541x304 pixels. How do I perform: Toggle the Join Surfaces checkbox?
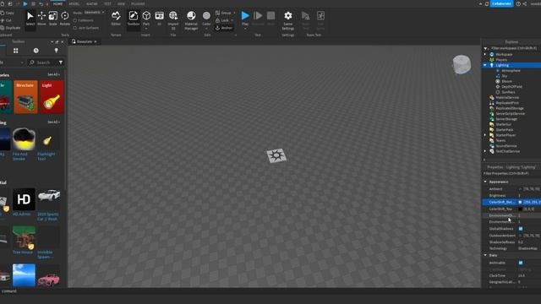point(75,28)
